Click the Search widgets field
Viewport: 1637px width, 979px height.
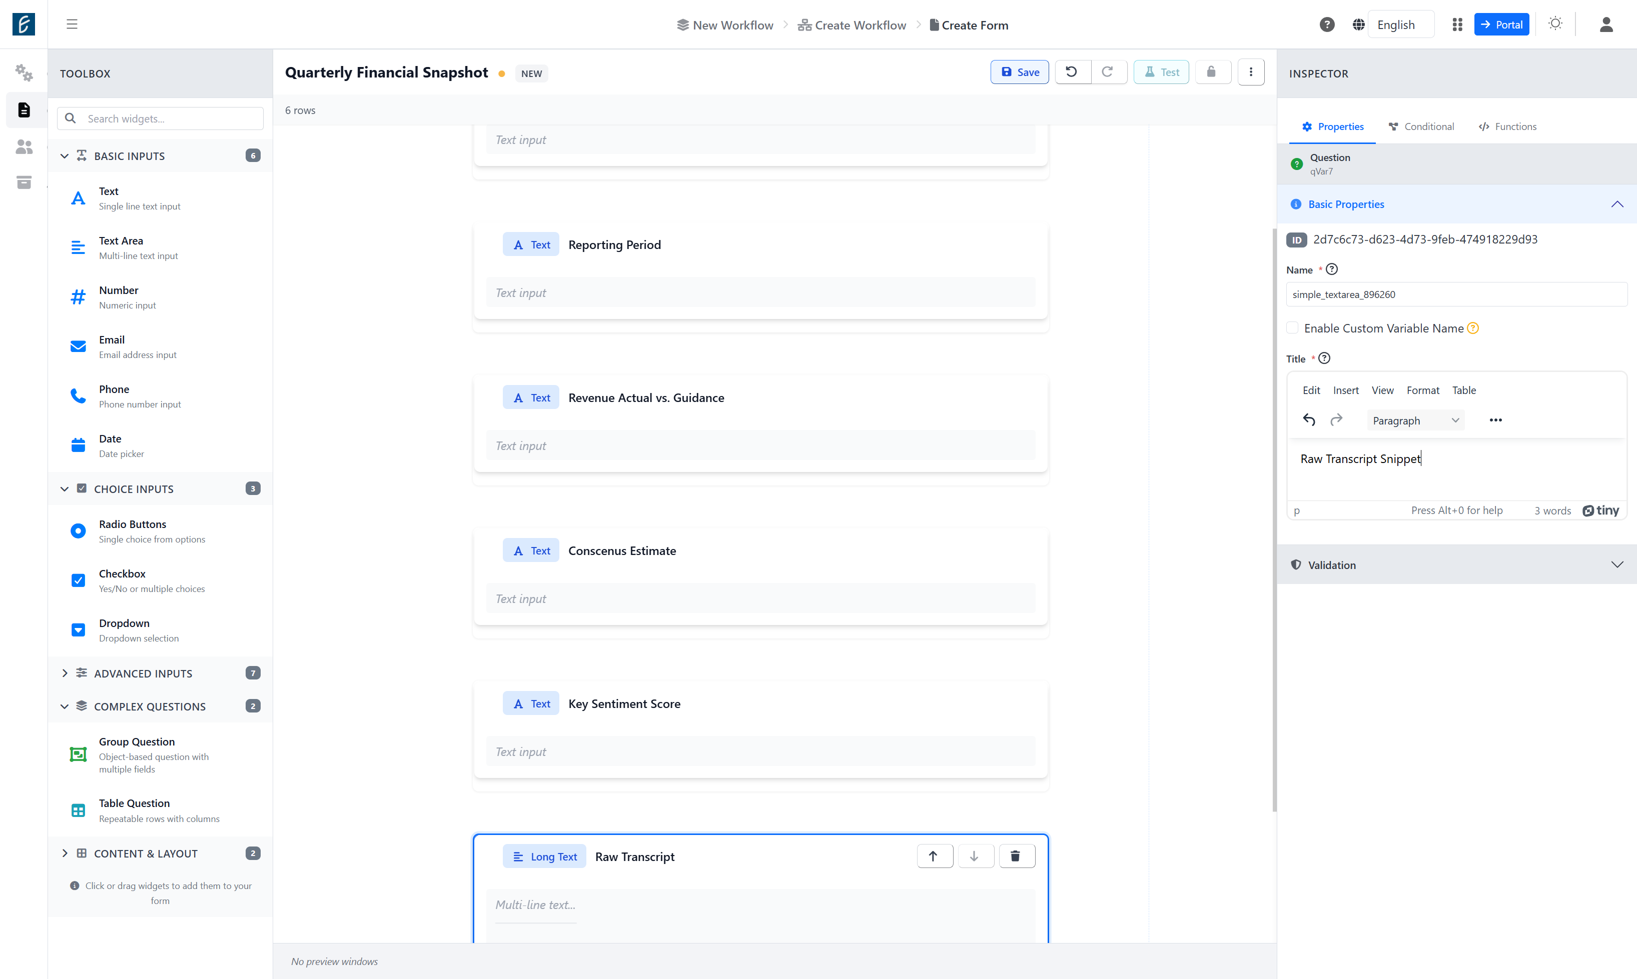(161, 118)
